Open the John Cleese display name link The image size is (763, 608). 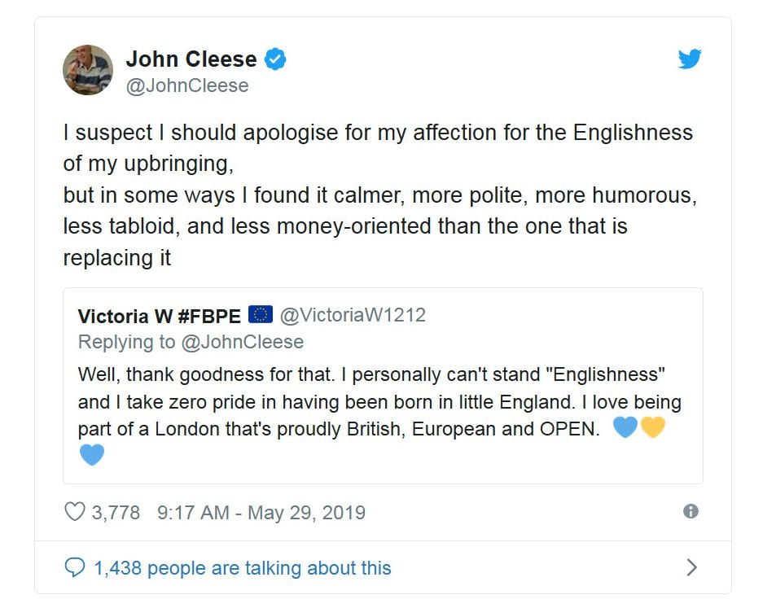191,59
